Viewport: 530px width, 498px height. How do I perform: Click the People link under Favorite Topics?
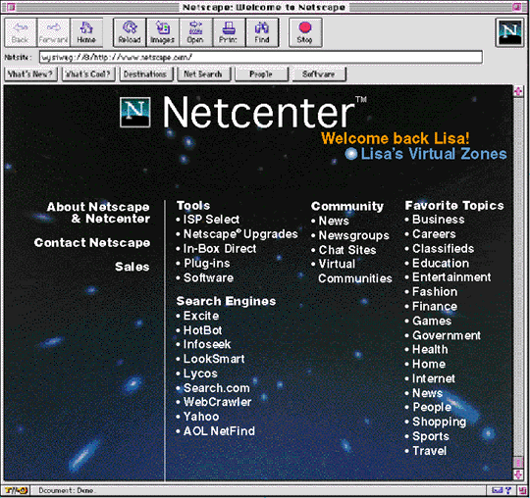432,408
